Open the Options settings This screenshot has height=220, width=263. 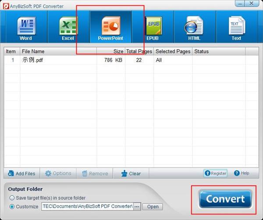tap(58, 174)
